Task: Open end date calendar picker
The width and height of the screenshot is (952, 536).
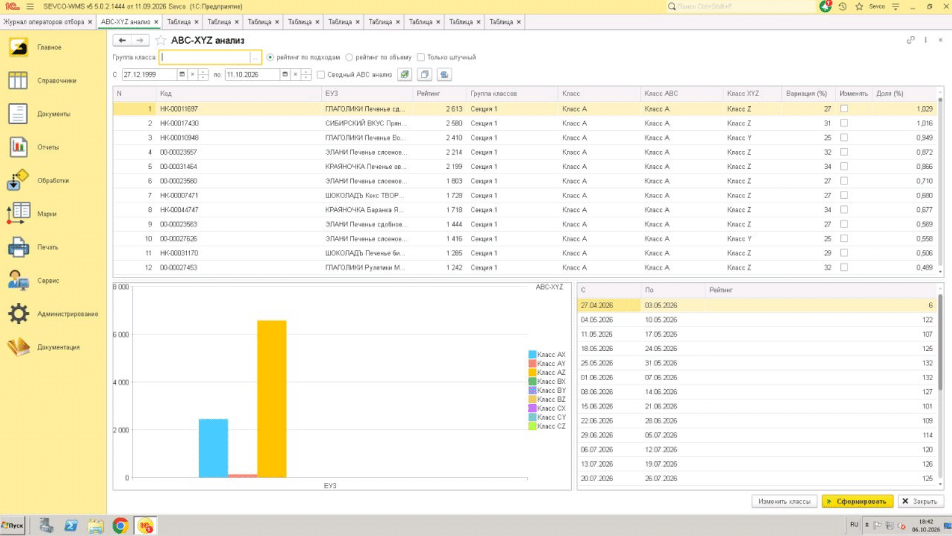Action: (x=285, y=75)
